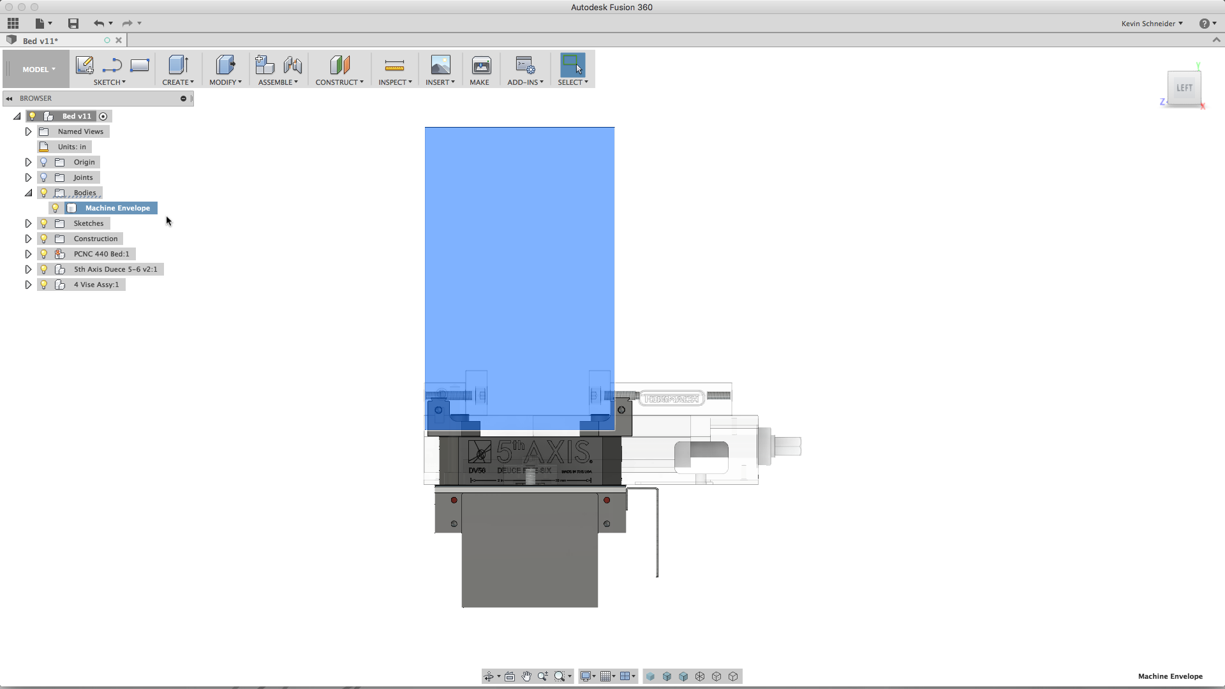Click the 3D Print icon under Make
The height and width of the screenshot is (689, 1225).
[481, 65]
